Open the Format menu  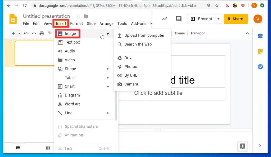(x=76, y=24)
